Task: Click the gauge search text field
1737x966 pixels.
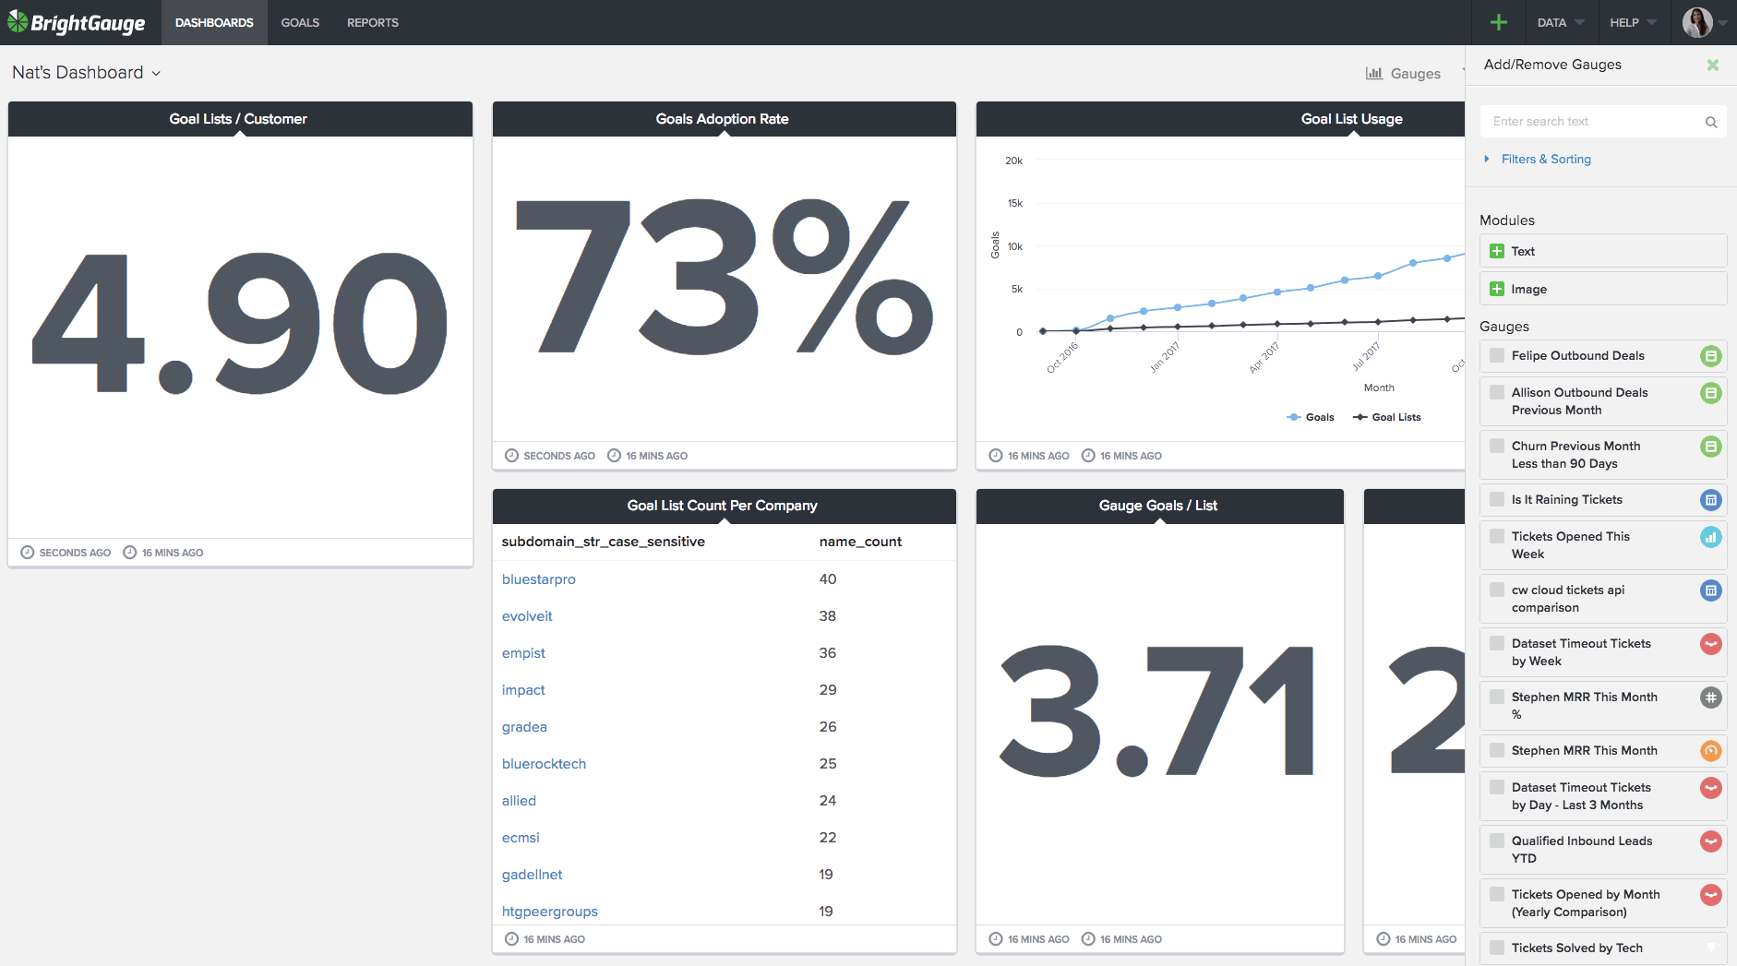Action: click(1604, 122)
